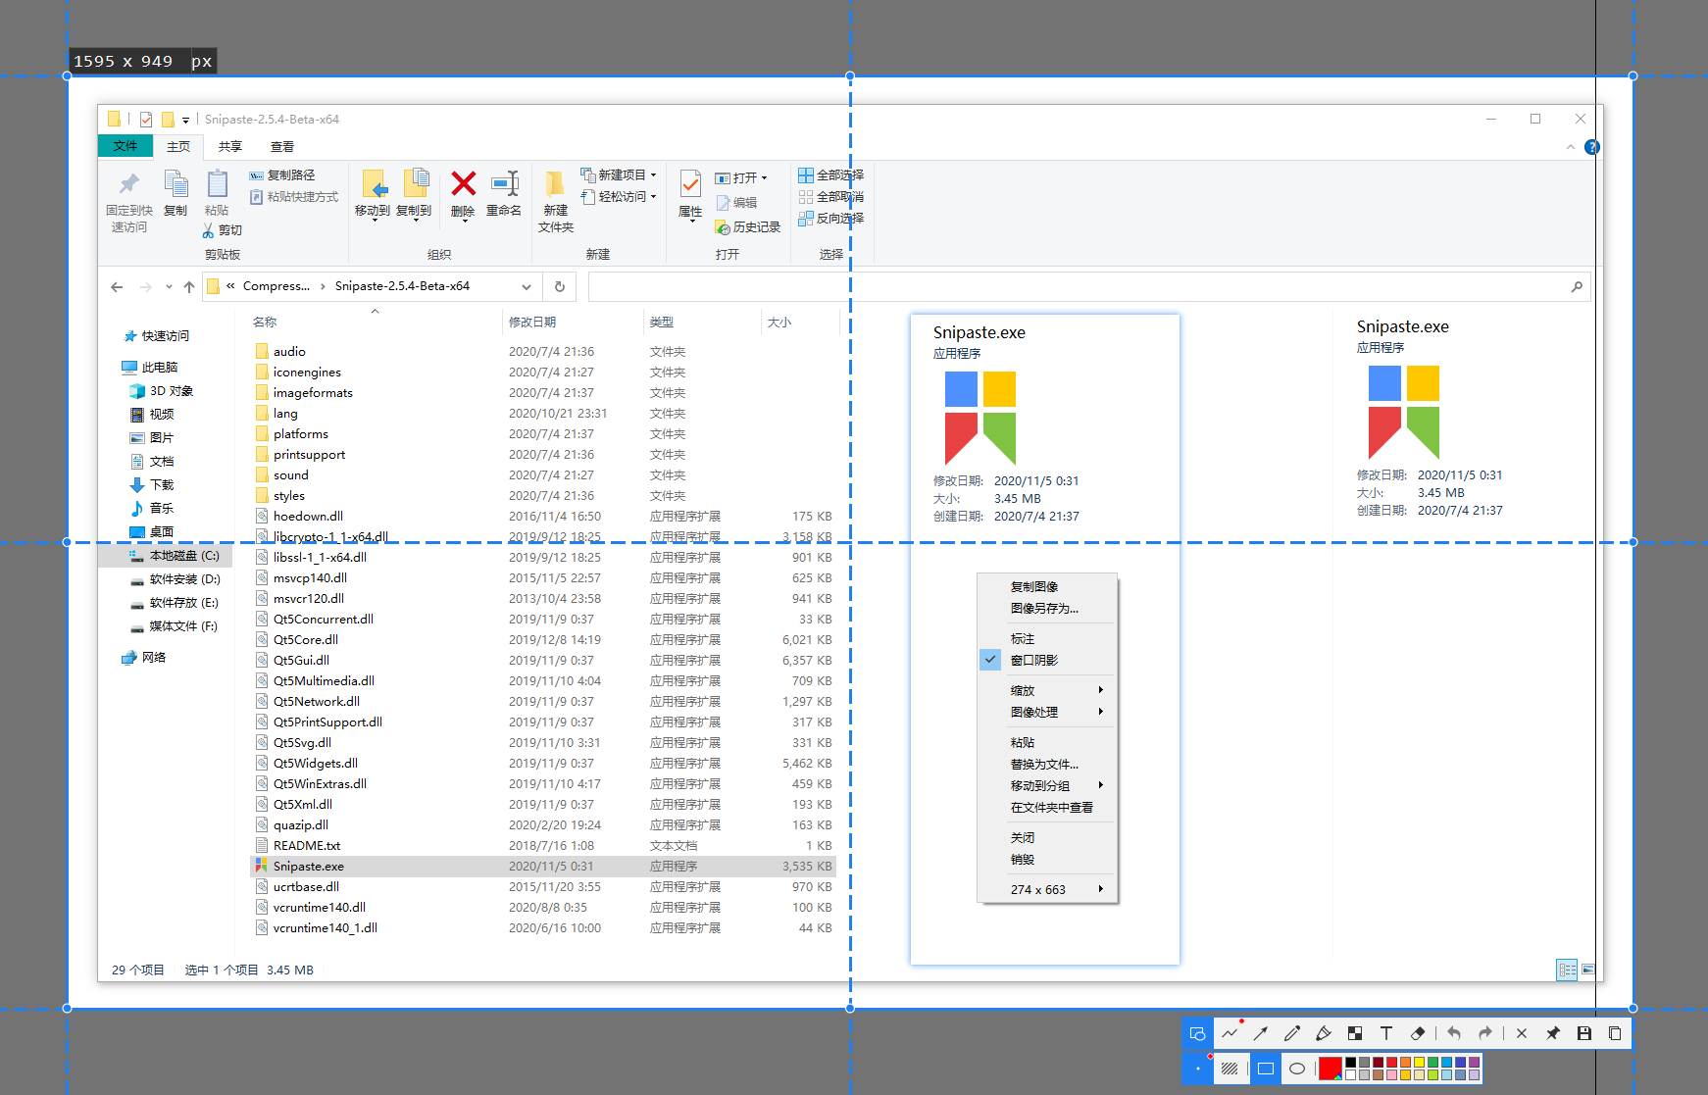Open Explorer help with the blue question mark

coord(1592,147)
